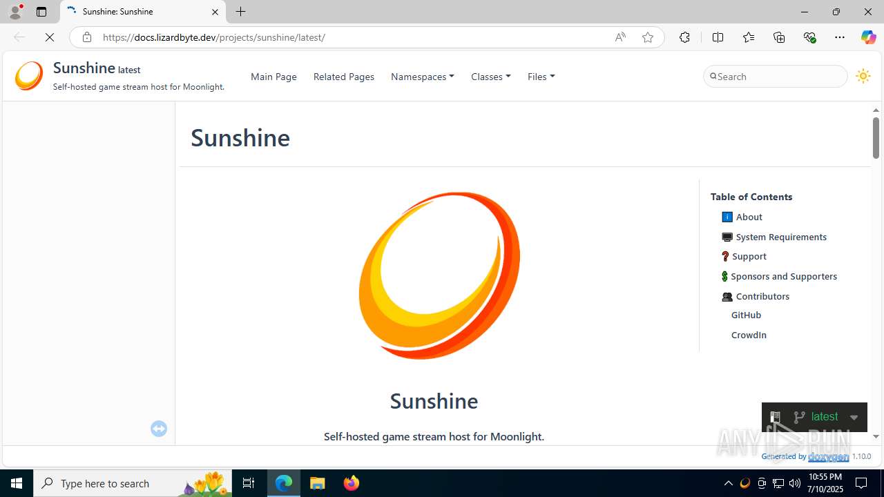This screenshot has height=497, width=884.
Task: Open a new browser tab
Action: coord(240,12)
